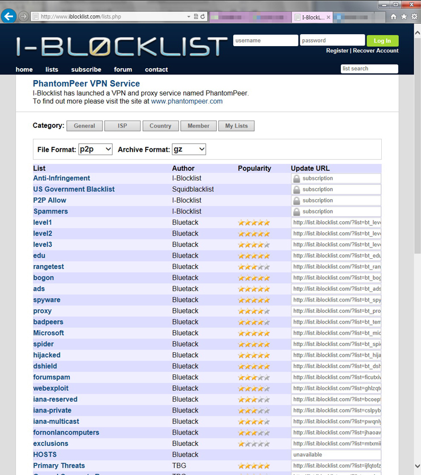
Task: Open the Anti-Infringement list link
Action: tap(61, 178)
